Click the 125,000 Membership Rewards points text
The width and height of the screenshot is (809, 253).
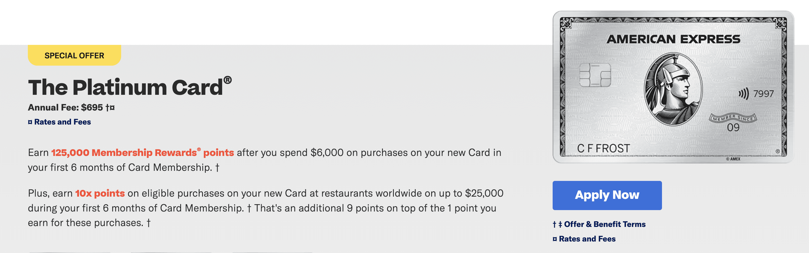click(142, 153)
